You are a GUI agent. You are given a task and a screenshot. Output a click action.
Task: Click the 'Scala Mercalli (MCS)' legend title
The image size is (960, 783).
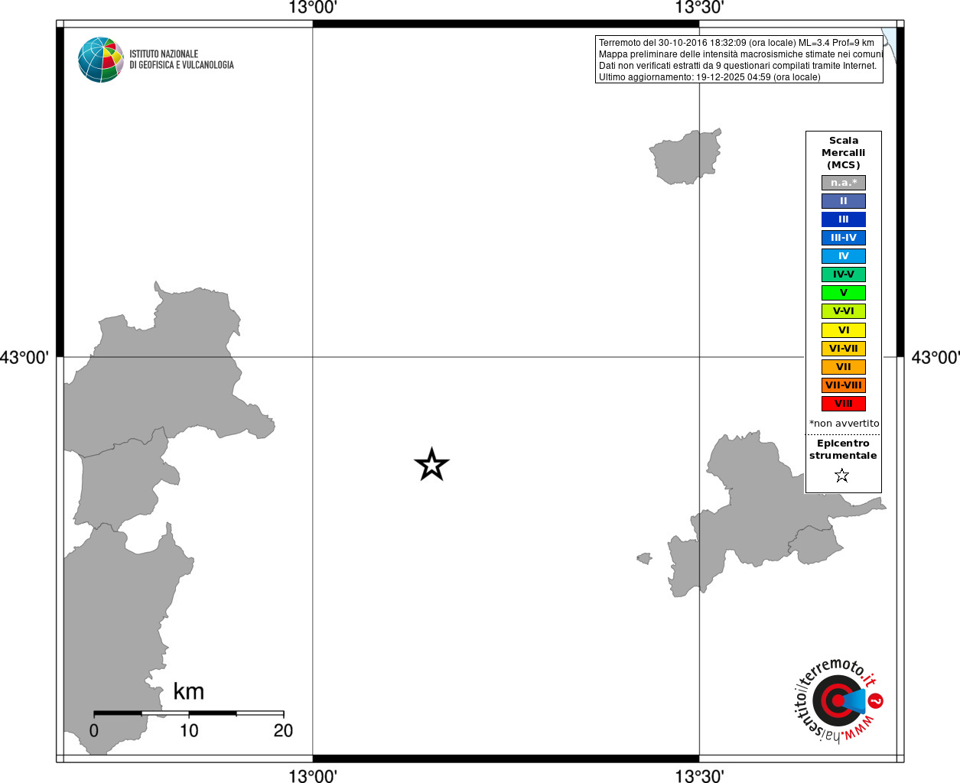tap(844, 153)
